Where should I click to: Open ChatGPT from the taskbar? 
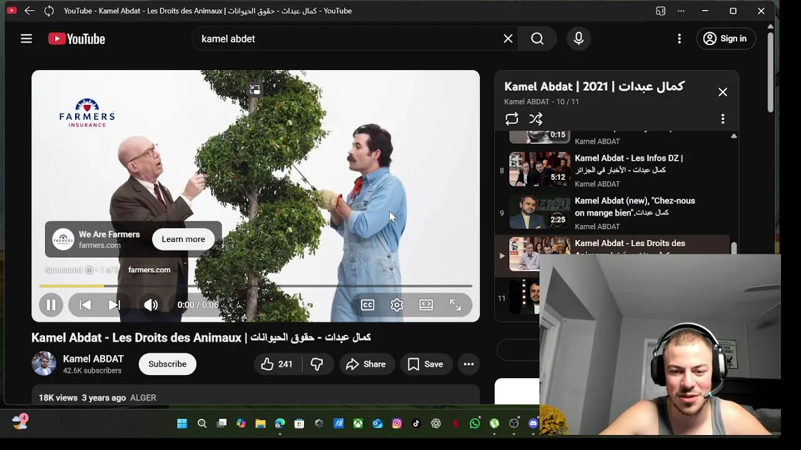point(436,424)
